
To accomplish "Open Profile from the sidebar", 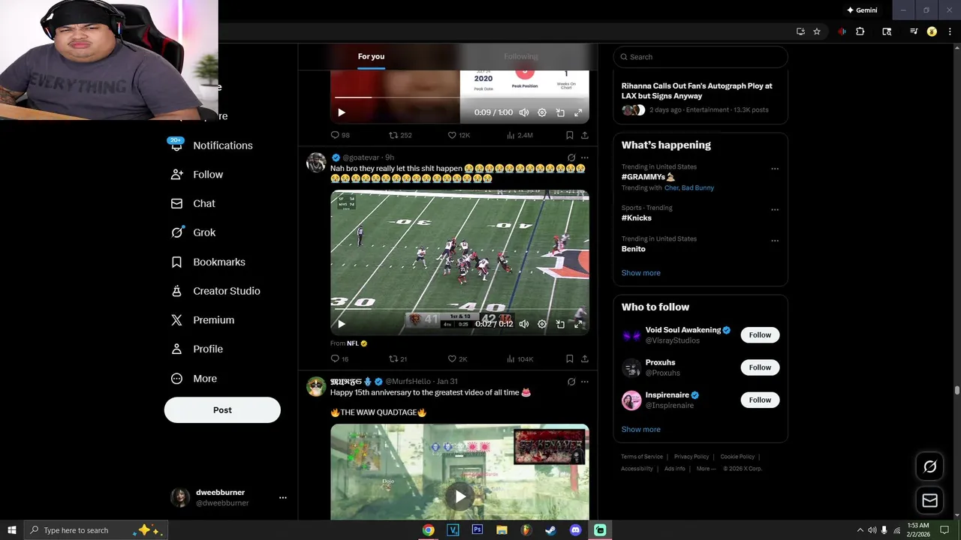I will [197, 349].
